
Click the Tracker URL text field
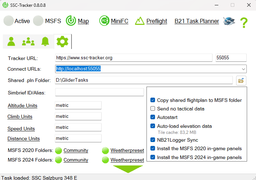tap(134, 58)
